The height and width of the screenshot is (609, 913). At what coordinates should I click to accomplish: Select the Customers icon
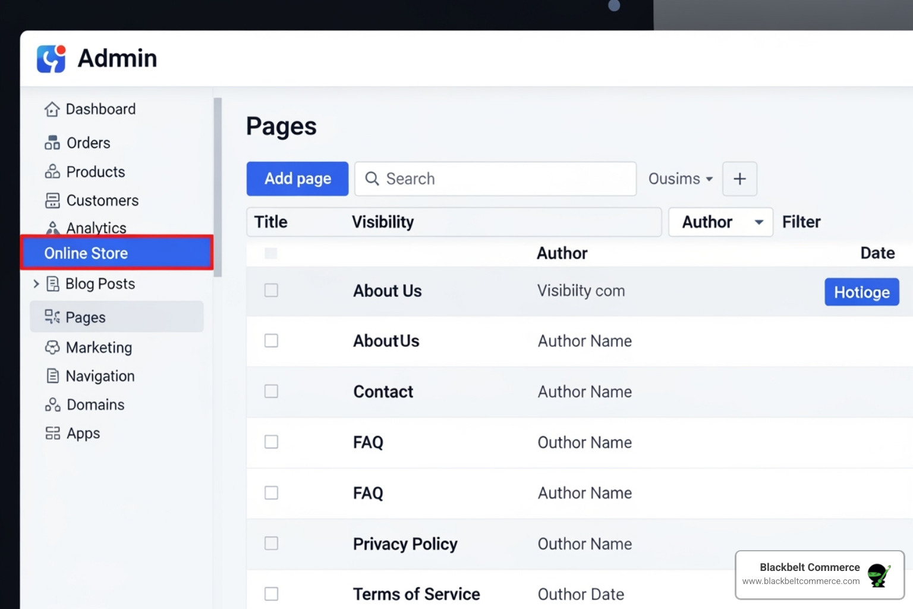click(52, 200)
